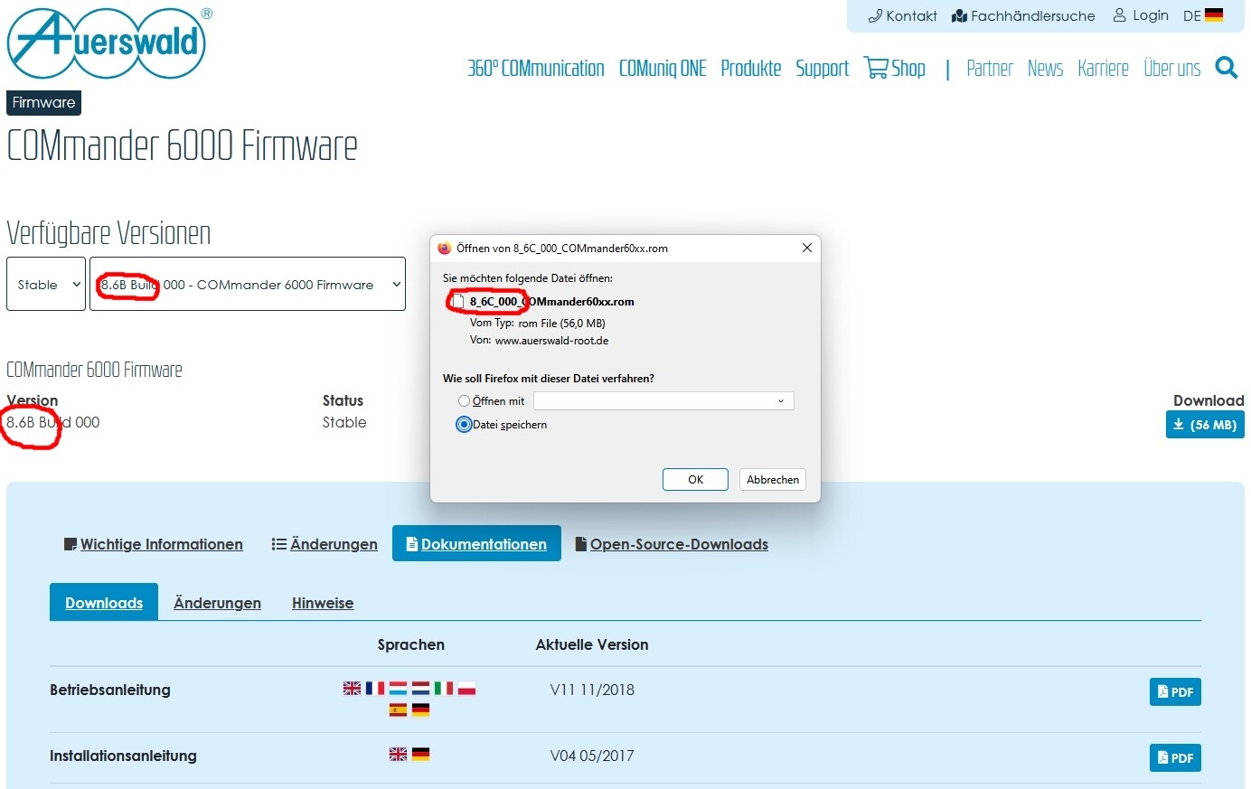Click Abbrechen to cancel the download
Image resolution: width=1251 pixels, height=789 pixels.
coord(772,480)
